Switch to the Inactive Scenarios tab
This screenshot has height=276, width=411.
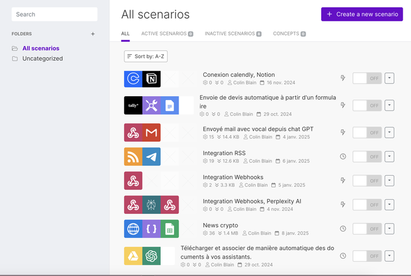point(233,34)
